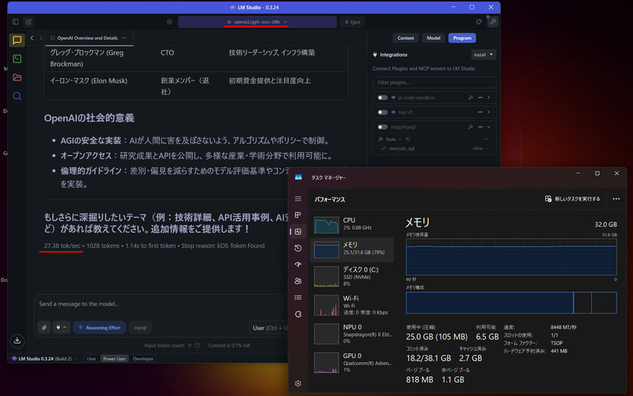Open the Developer terminal icon in sidebar
This screenshot has height=396, width=633.
(17, 59)
